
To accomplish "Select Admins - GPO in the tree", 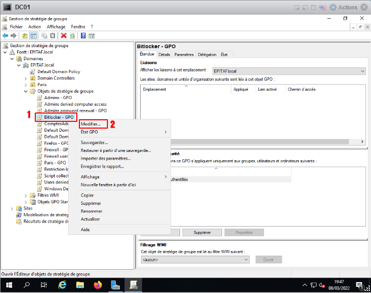I will pyautogui.click(x=58, y=97).
